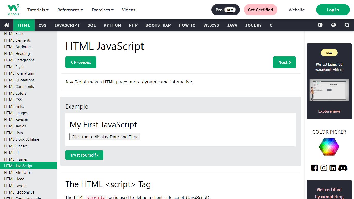Expand the References dropdown

pos(70,10)
